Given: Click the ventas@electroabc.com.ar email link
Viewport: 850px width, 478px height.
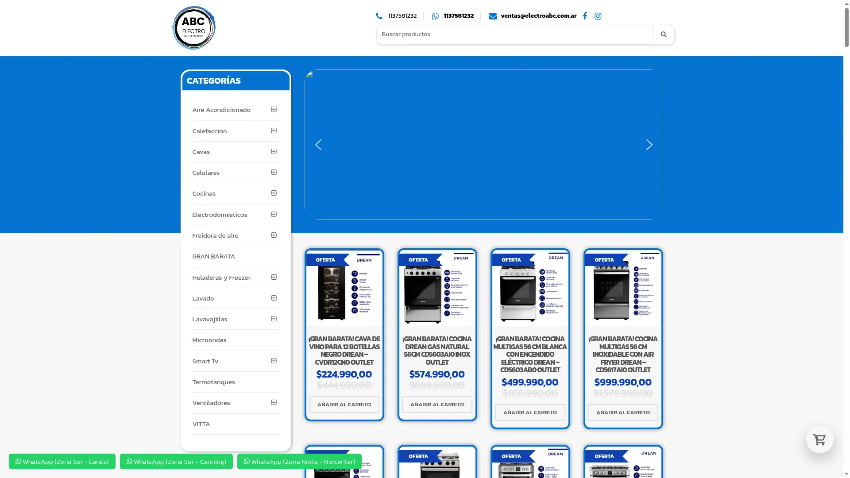Looking at the screenshot, I should [538, 16].
